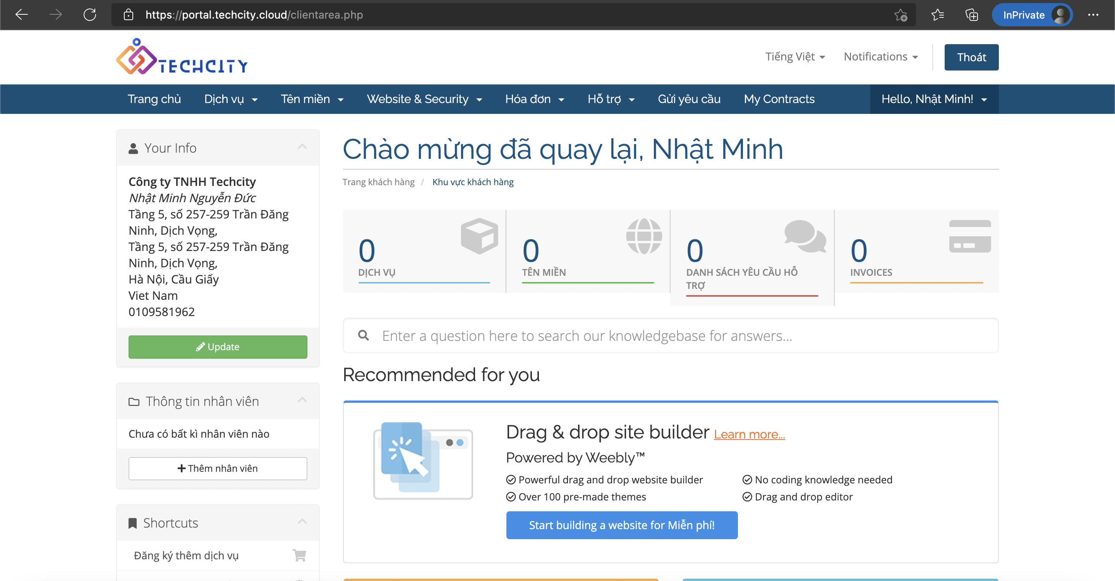Focus the knowledgebase search input field

click(671, 335)
